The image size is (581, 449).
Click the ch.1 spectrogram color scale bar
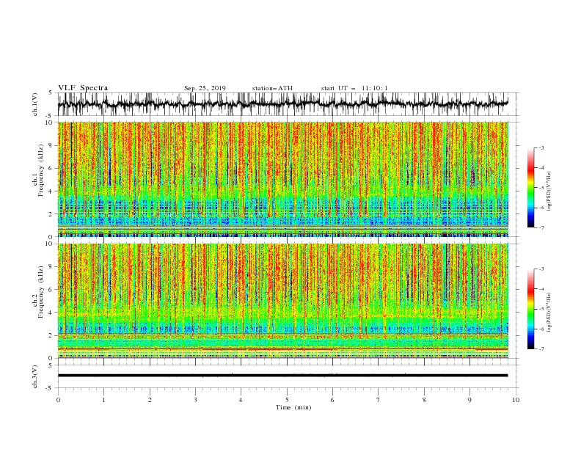[530, 188]
